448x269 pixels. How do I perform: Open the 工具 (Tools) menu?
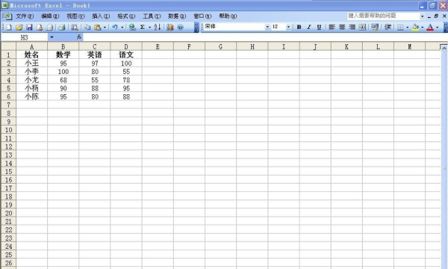coord(152,16)
